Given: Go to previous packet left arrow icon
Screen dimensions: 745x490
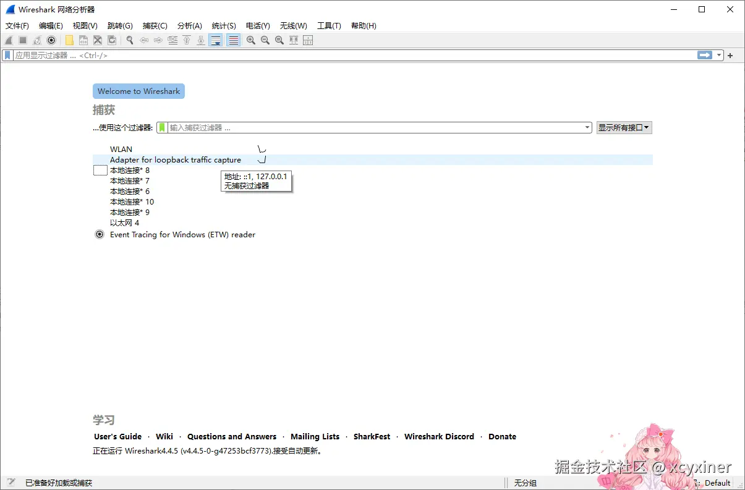Looking at the screenshot, I should tap(144, 40).
